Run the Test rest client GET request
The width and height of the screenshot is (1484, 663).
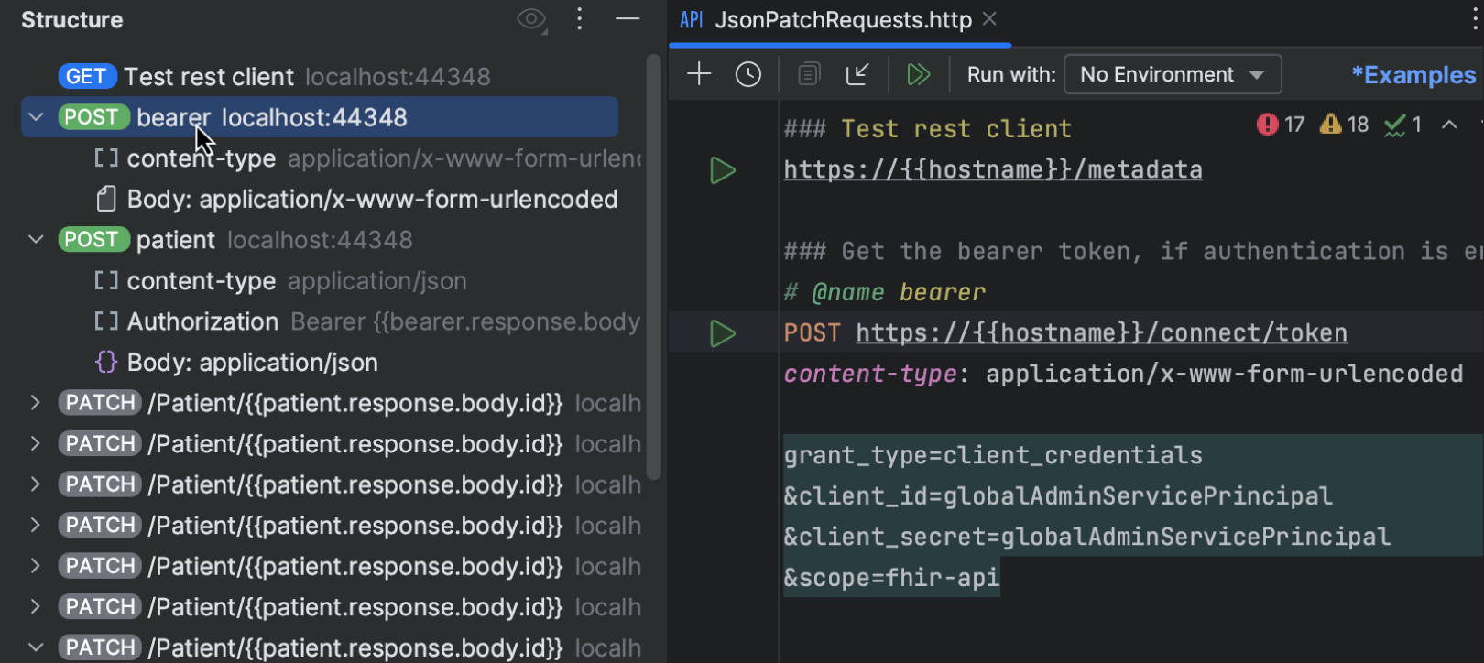pyautogui.click(x=723, y=170)
